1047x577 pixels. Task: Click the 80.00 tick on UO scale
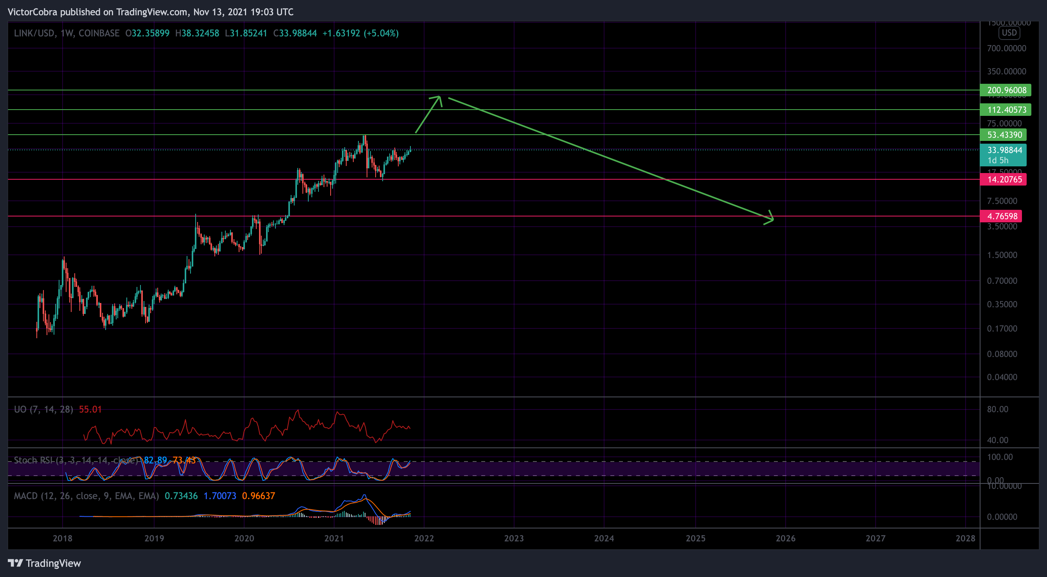pyautogui.click(x=998, y=409)
